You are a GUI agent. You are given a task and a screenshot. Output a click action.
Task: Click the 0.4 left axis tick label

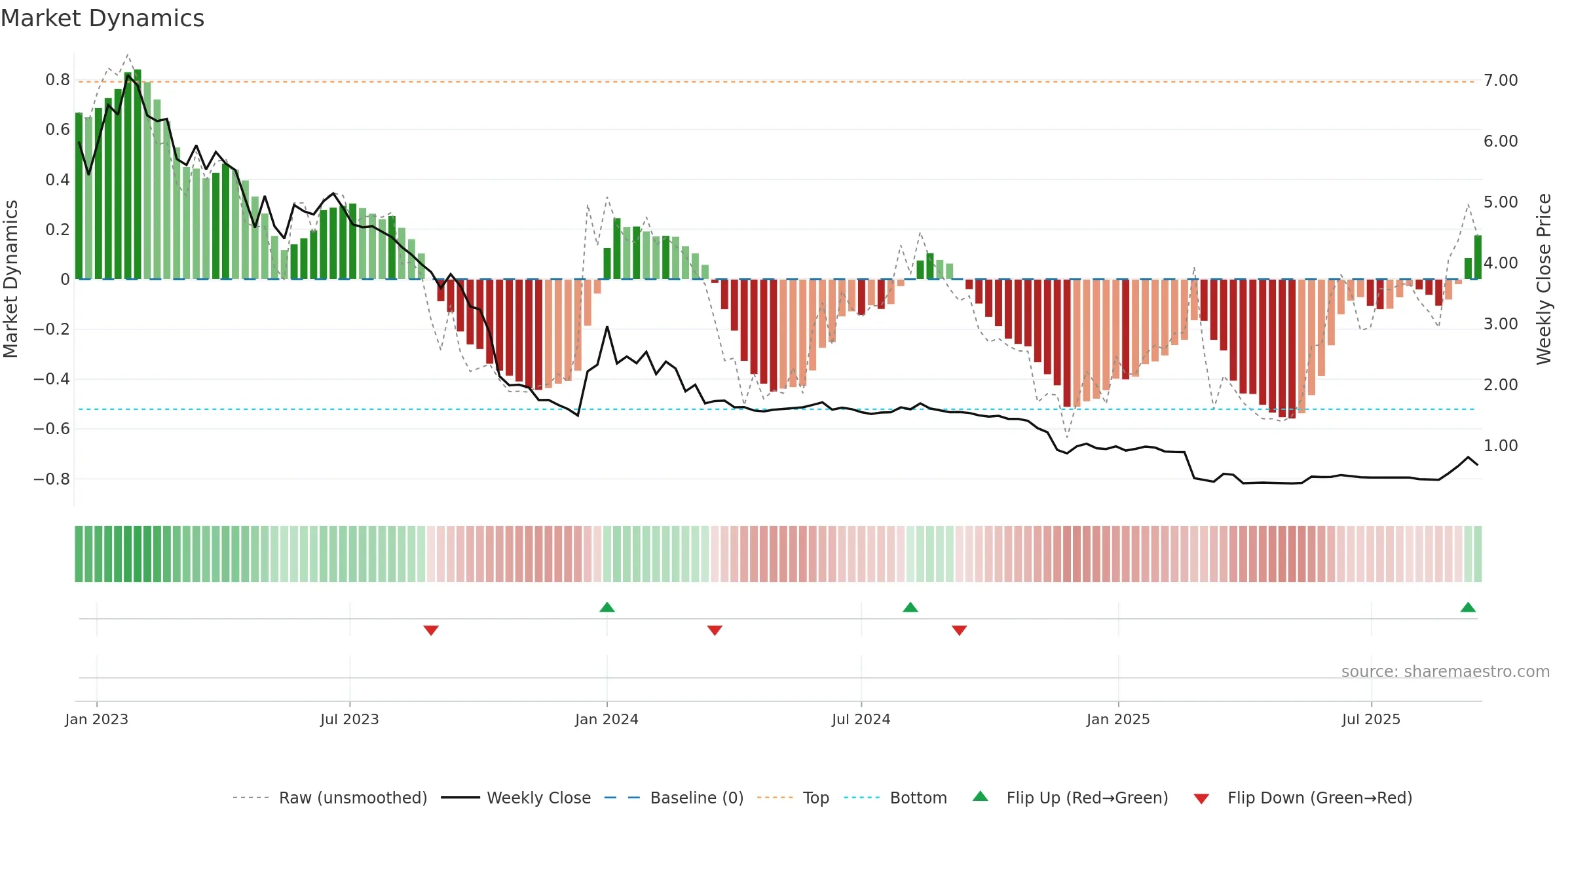(x=58, y=179)
